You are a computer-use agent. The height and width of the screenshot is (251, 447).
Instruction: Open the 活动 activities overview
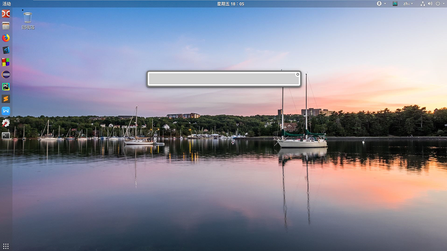click(x=7, y=4)
